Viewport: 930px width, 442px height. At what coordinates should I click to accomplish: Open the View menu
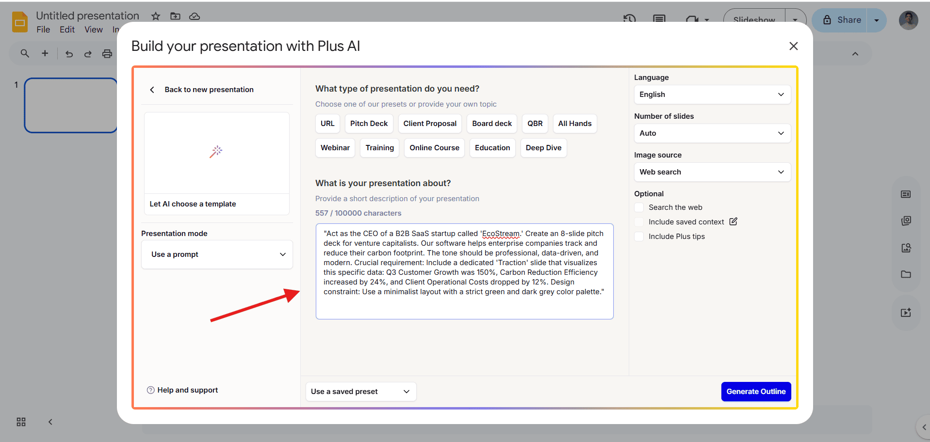(x=94, y=30)
